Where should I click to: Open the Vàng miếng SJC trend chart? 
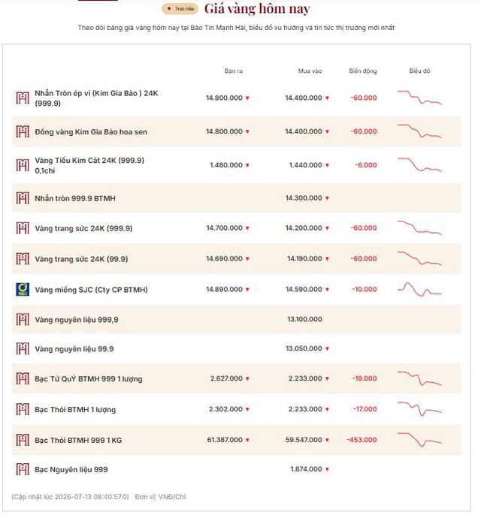tap(419, 290)
